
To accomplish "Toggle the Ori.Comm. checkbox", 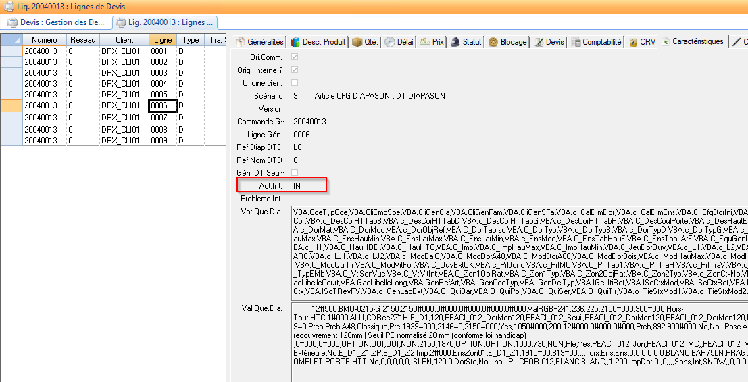I will pos(294,57).
